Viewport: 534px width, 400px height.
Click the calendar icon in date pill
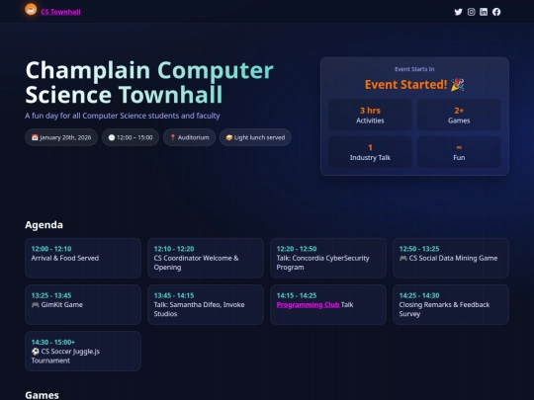(35, 137)
